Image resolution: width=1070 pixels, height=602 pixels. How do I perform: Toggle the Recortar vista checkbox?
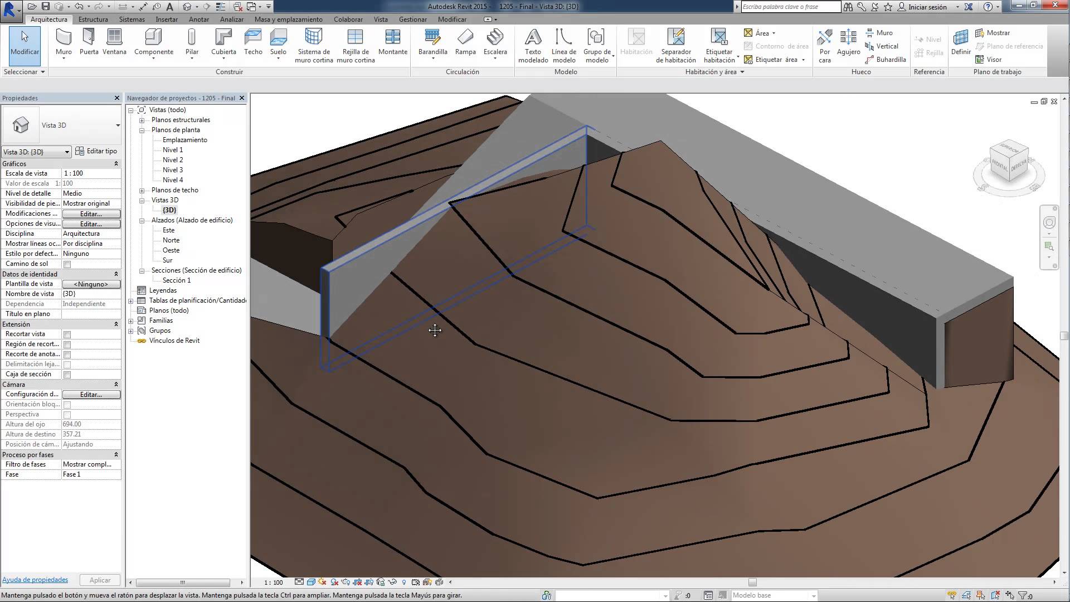point(67,334)
